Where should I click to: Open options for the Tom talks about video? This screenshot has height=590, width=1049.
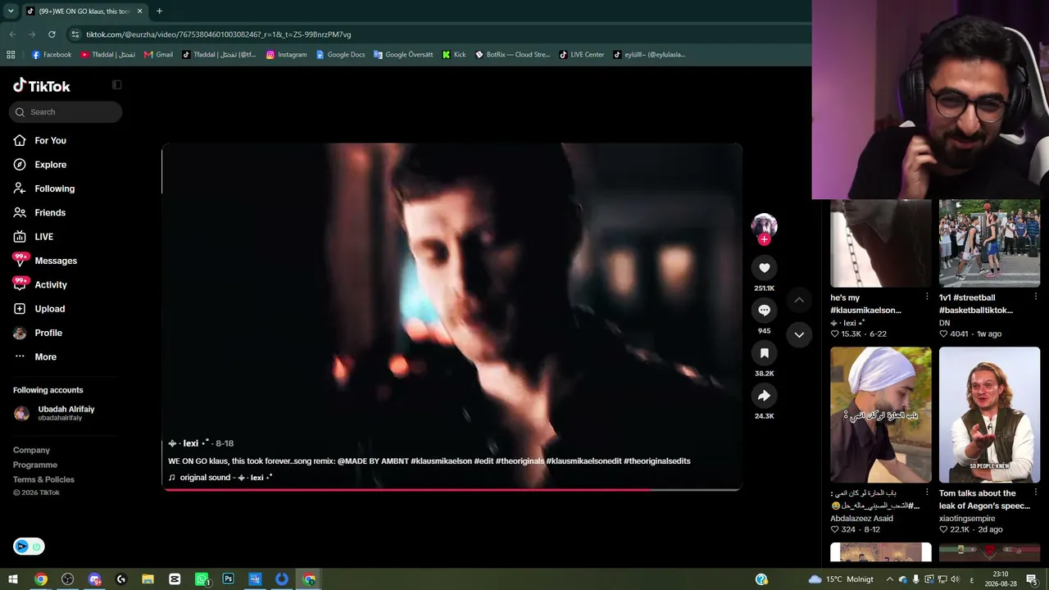tap(1035, 492)
